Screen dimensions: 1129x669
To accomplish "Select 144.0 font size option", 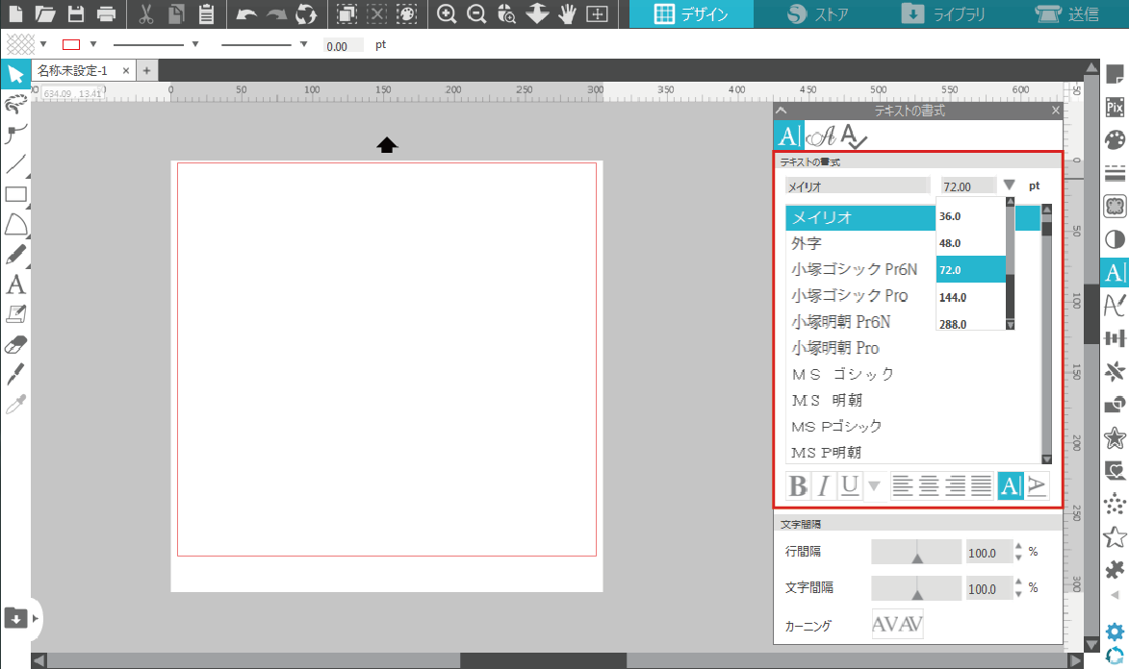I will 953,297.
